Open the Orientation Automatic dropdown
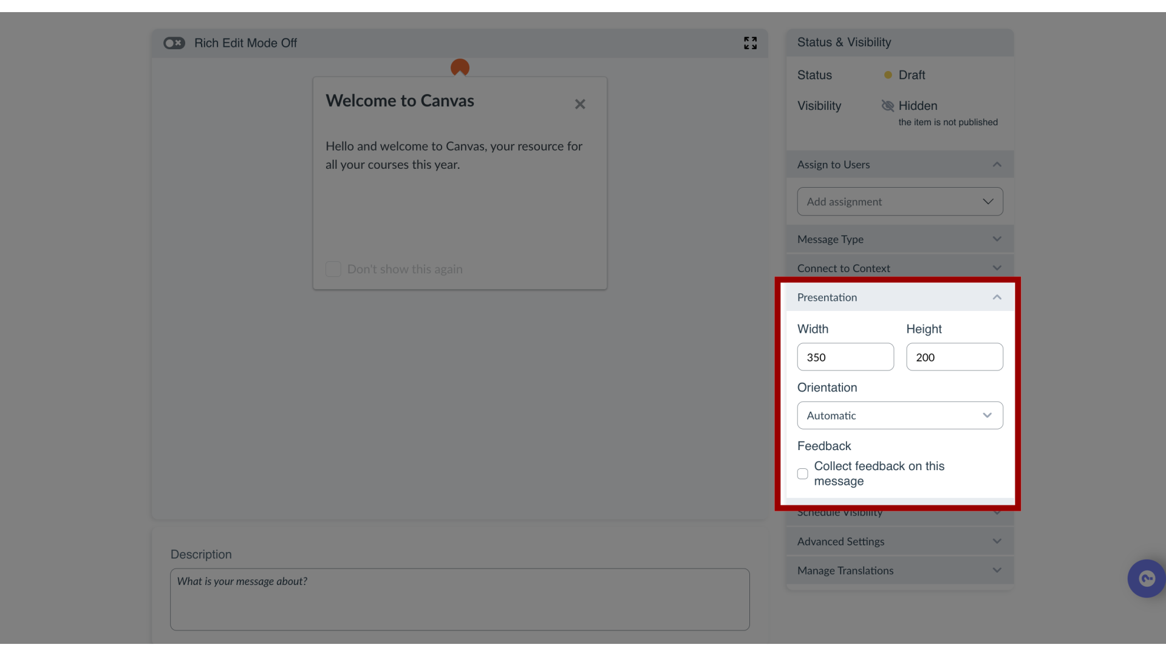This screenshot has height=656, width=1166. (900, 415)
